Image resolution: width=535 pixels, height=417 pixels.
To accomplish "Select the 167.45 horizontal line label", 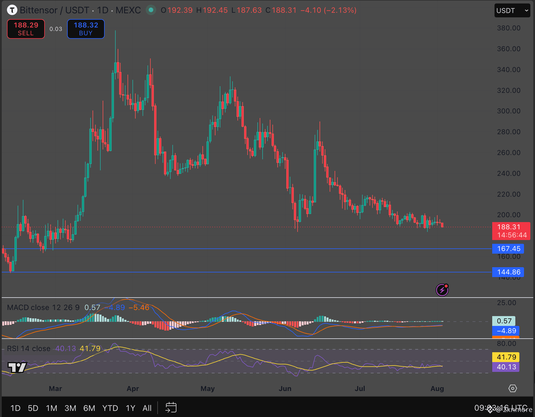I will pos(508,249).
